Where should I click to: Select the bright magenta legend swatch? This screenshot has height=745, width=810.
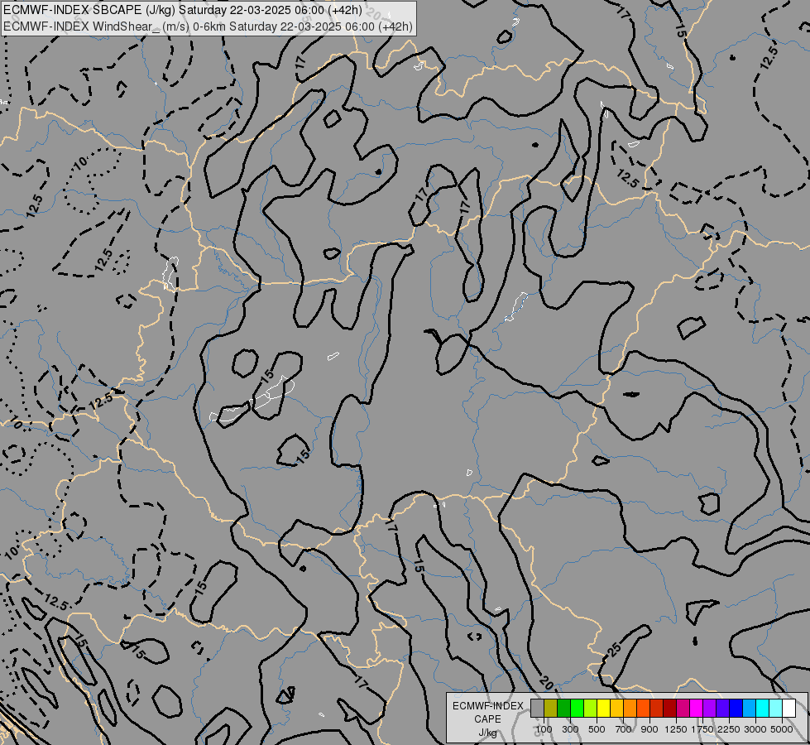[697, 708]
